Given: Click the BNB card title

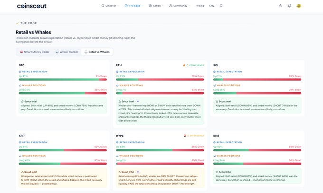Looking at the screenshot, I should point(216,136).
